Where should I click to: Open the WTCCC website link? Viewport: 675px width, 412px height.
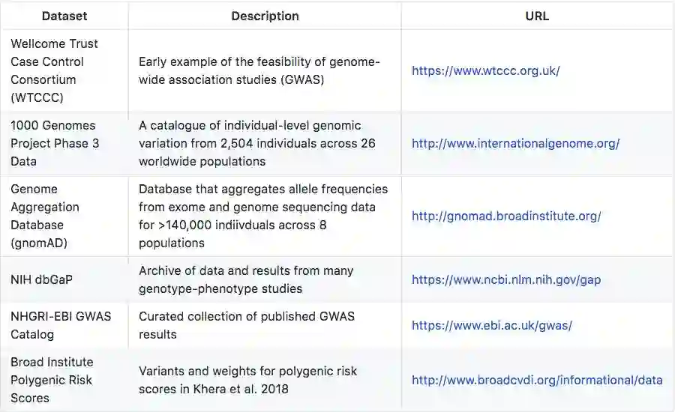pyautogui.click(x=485, y=71)
